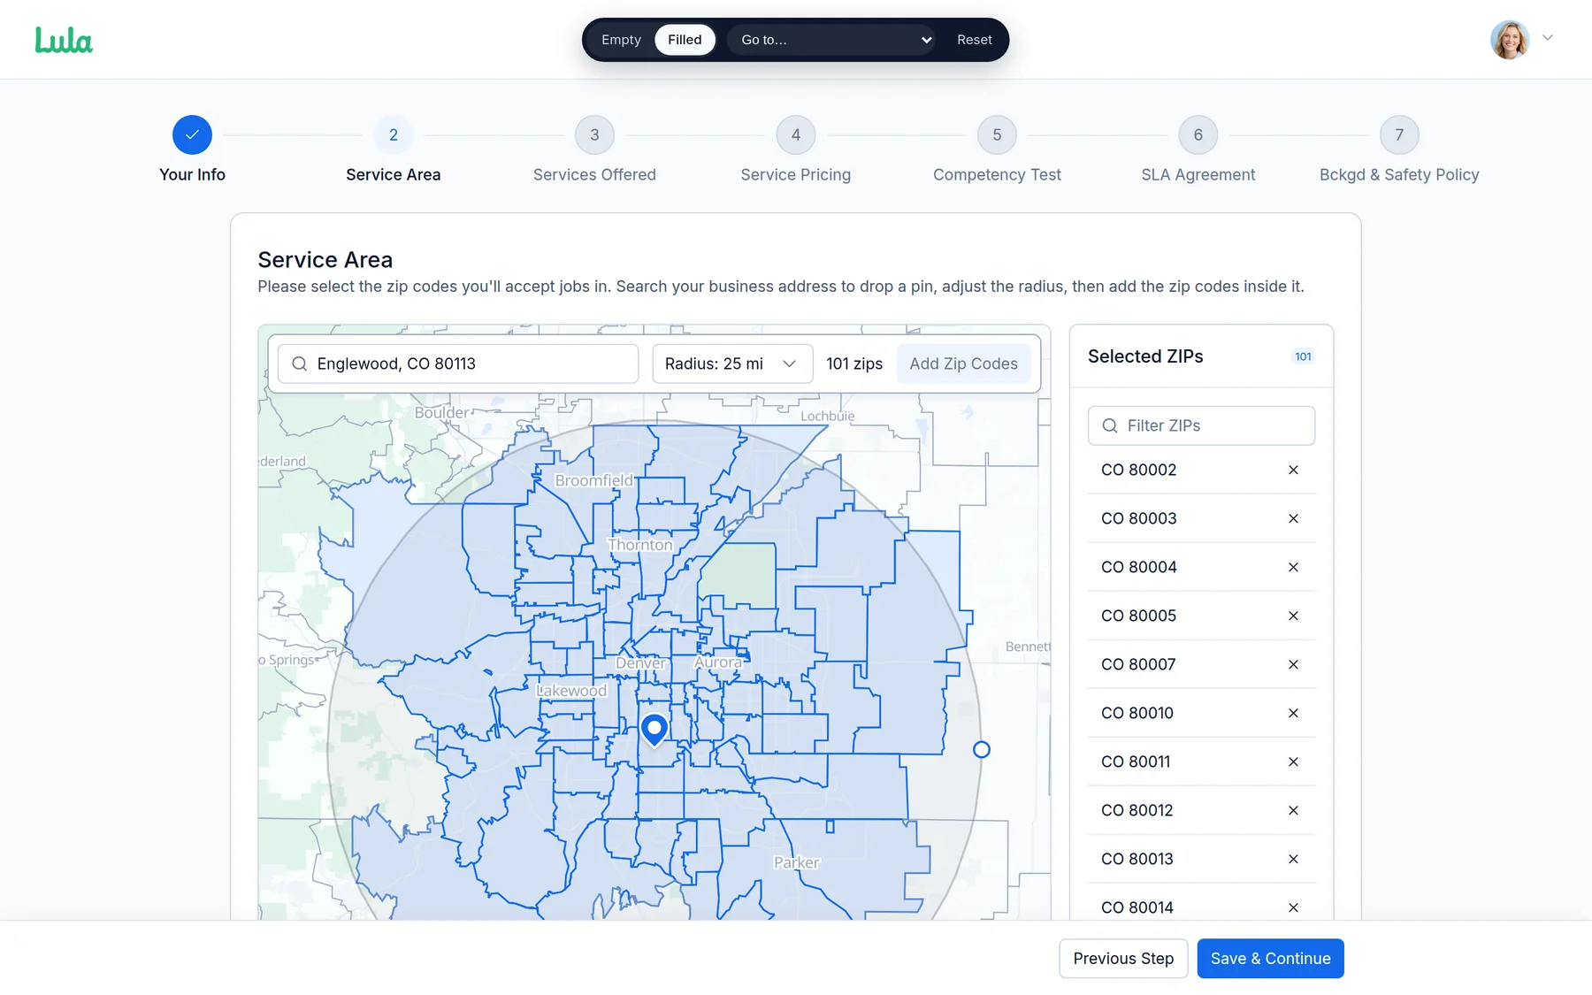Click the CO 80010 list row text
This screenshot has width=1592, height=995.
1137,713
